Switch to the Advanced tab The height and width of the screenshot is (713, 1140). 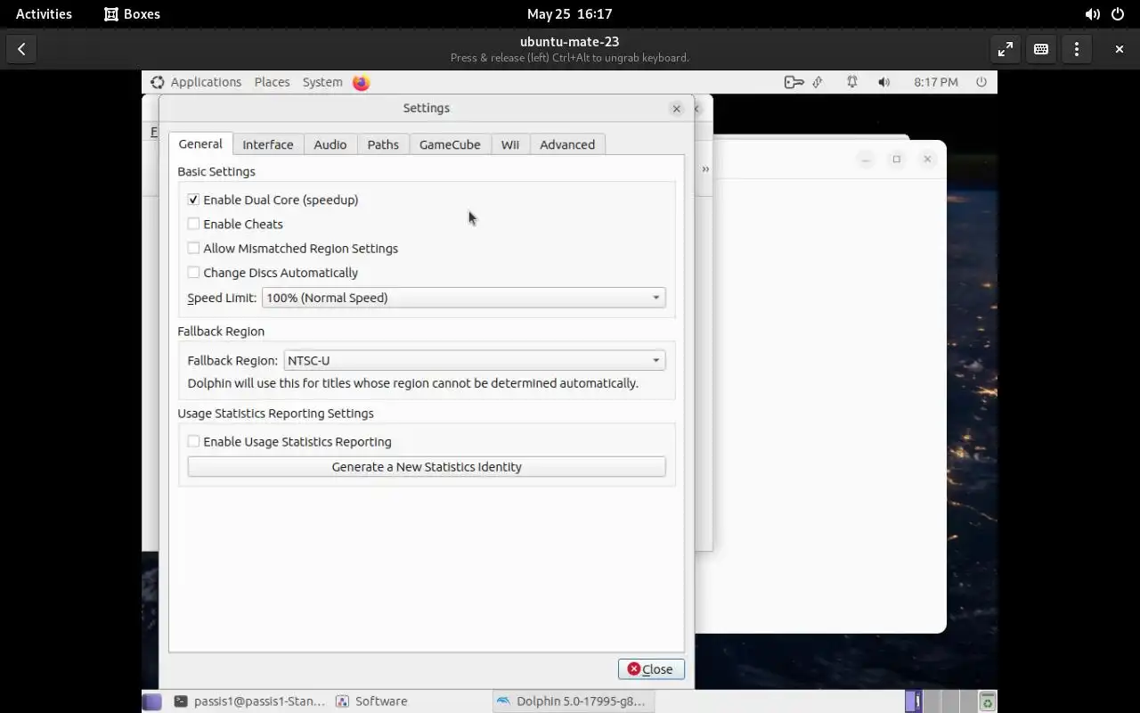tap(567, 144)
